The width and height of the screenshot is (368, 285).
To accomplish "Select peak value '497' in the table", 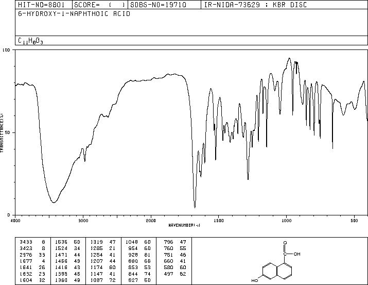I will (168, 274).
